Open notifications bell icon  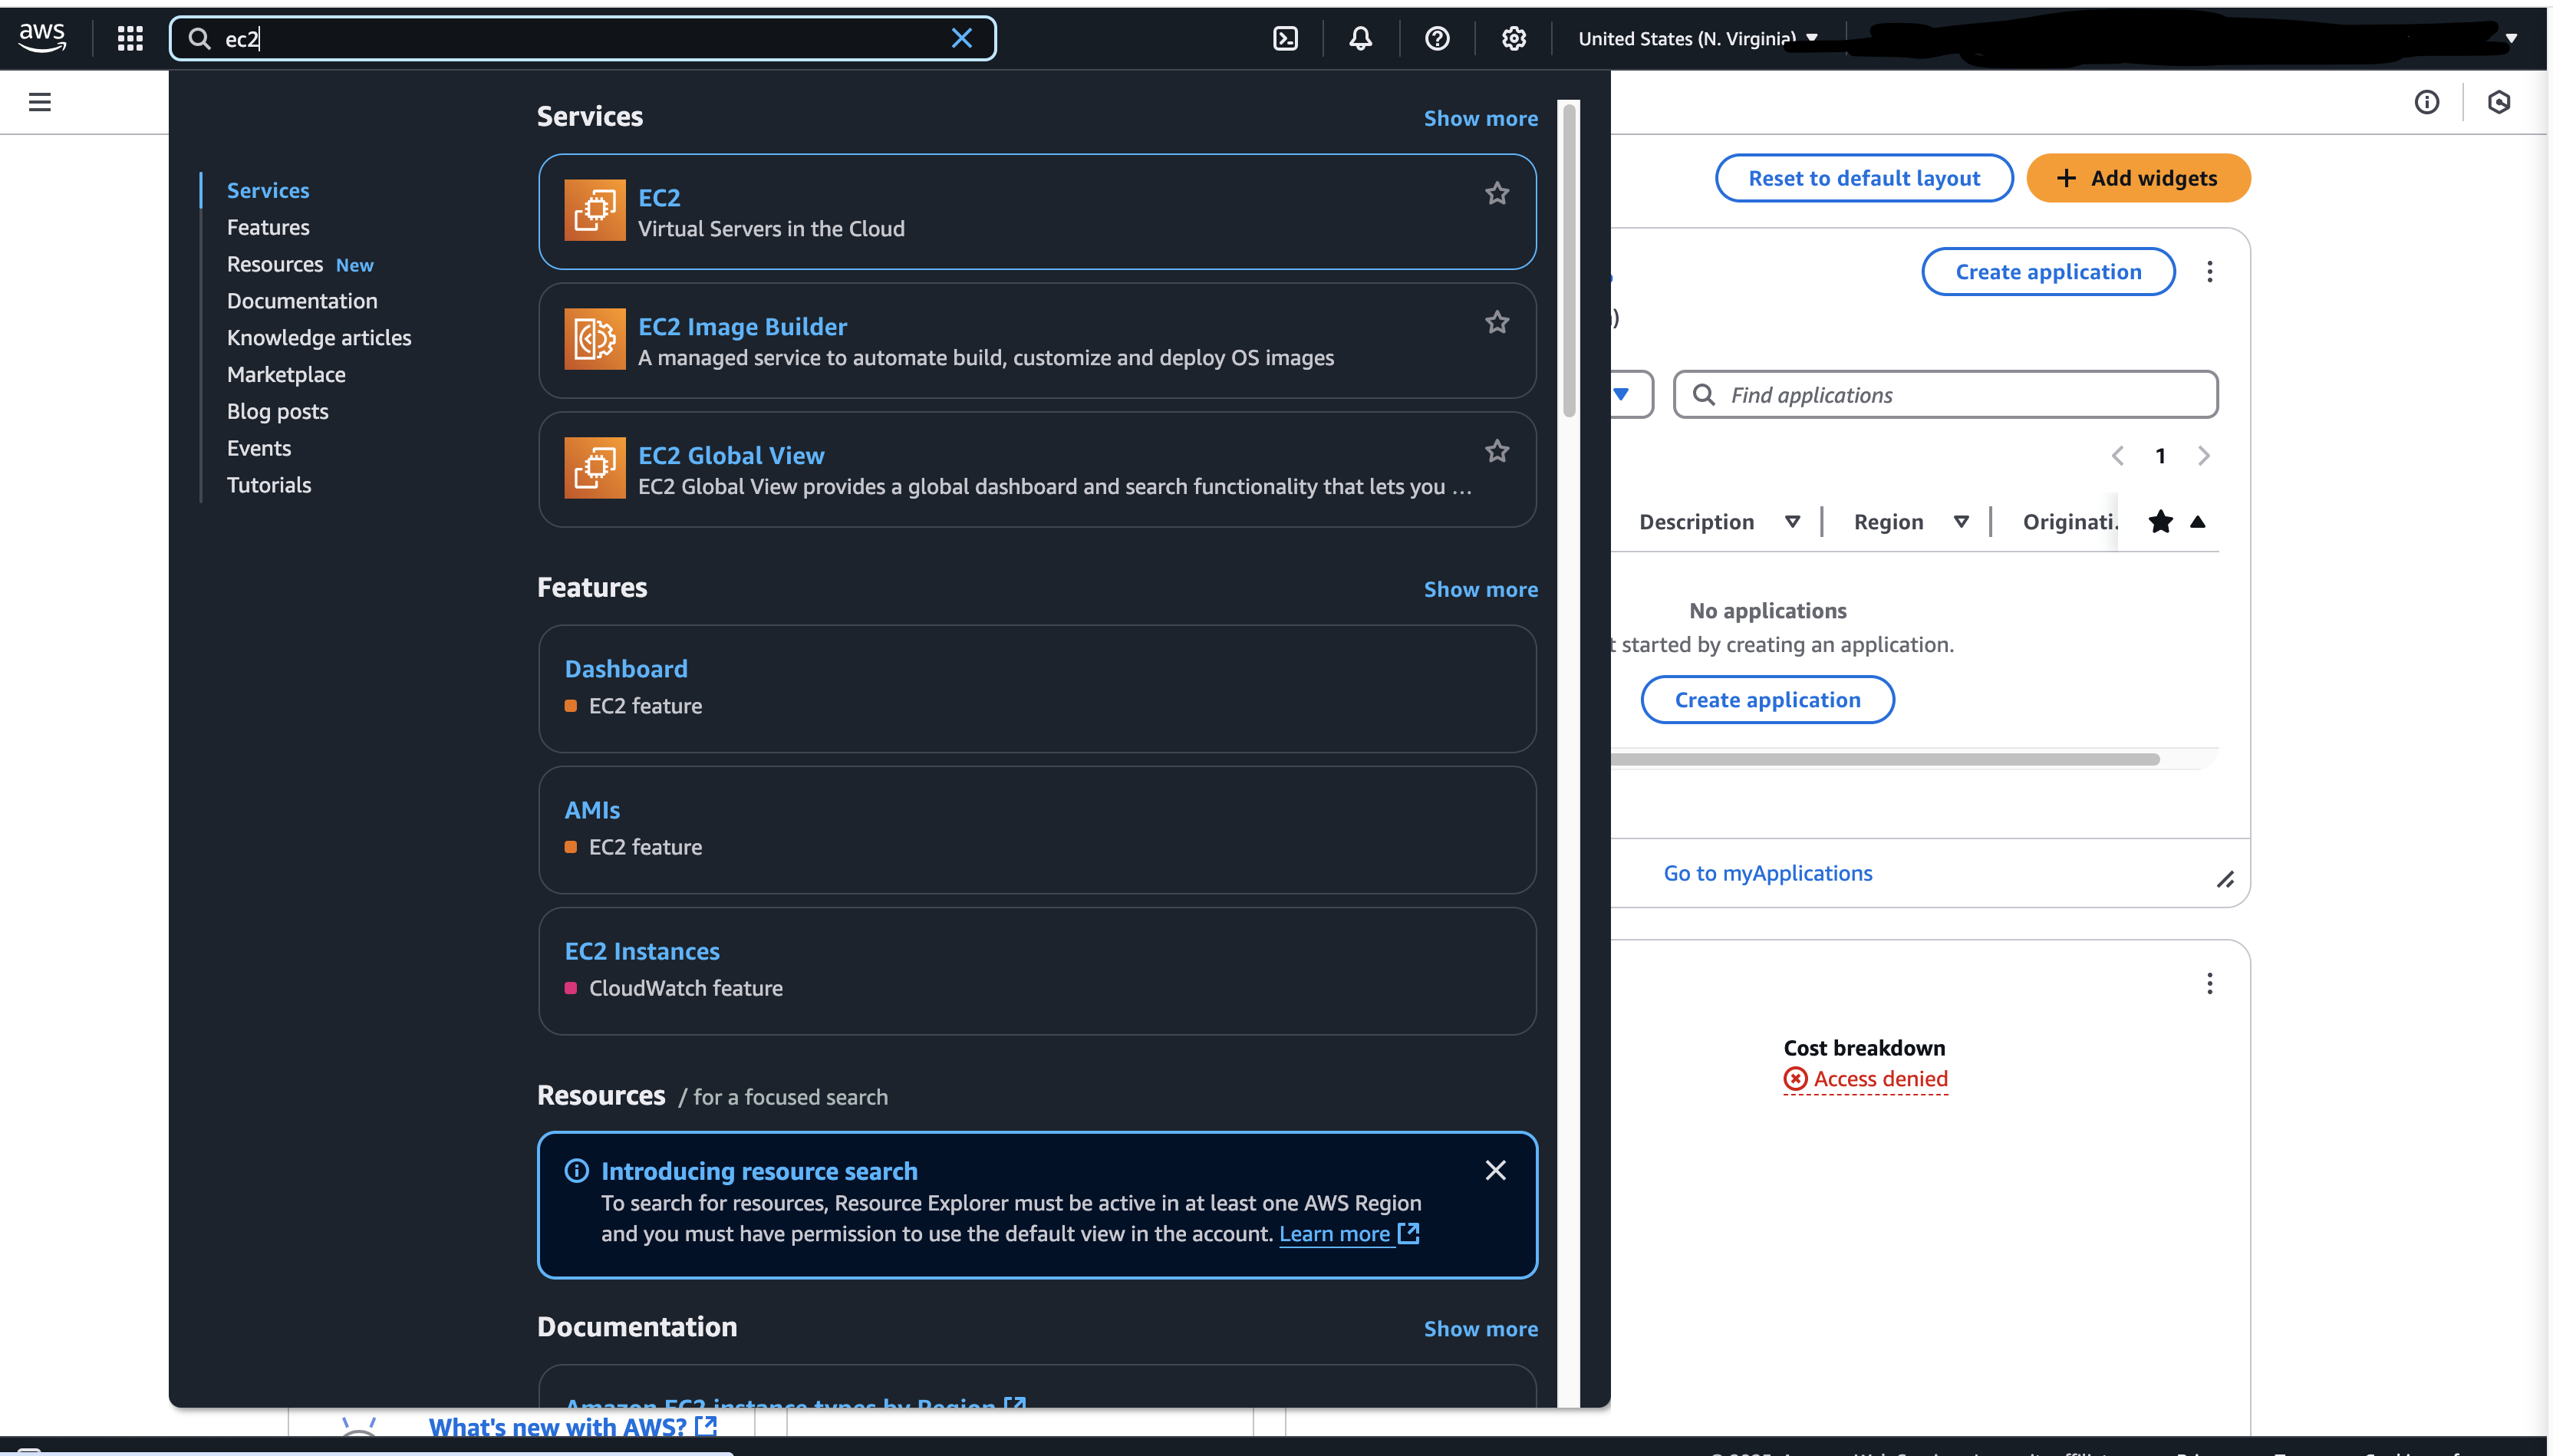(1360, 38)
